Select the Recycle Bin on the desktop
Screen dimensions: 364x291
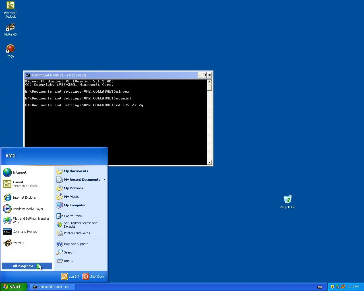click(x=288, y=202)
